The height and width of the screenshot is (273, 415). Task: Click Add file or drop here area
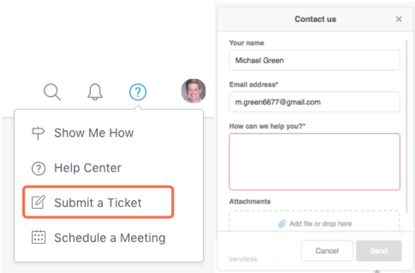(x=320, y=224)
